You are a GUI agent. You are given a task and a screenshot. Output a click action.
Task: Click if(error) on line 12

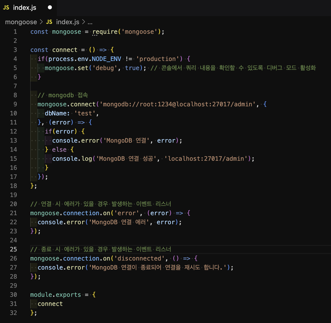pos(61,132)
